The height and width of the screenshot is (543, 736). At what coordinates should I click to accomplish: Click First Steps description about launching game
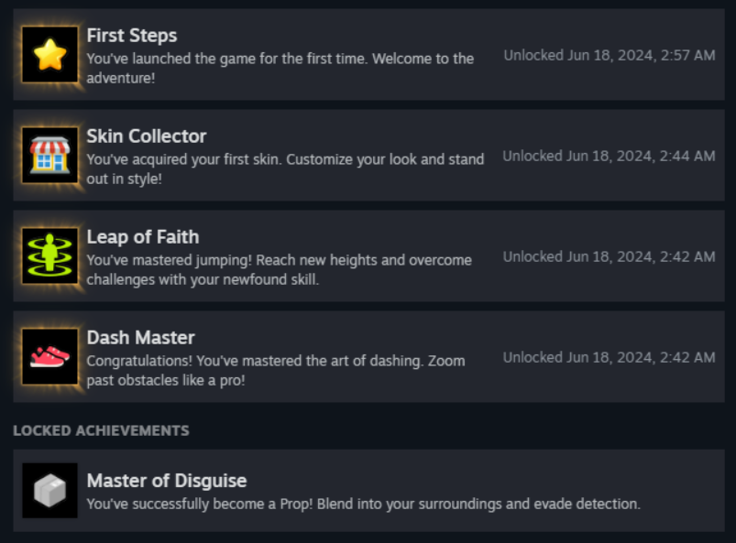[280, 69]
